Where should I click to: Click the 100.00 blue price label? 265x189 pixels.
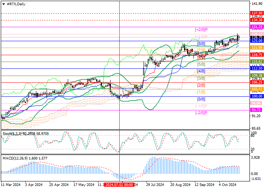coord(257,96)
